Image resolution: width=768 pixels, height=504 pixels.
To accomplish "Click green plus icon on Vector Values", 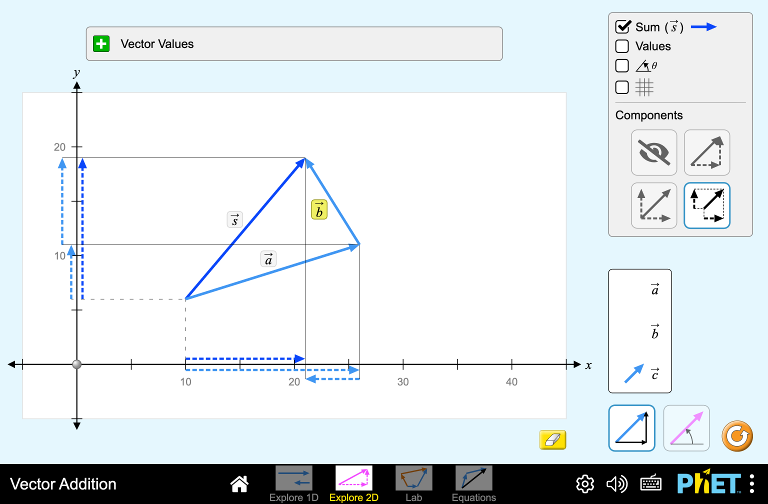I will point(101,44).
